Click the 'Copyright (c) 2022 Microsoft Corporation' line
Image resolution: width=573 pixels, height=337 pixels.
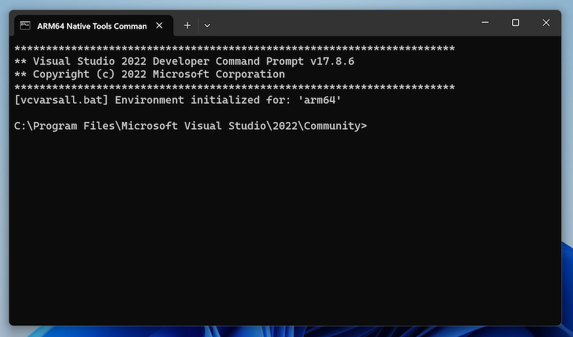point(149,74)
